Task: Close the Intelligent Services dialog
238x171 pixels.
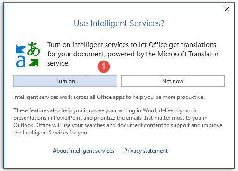Action: click(227, 9)
